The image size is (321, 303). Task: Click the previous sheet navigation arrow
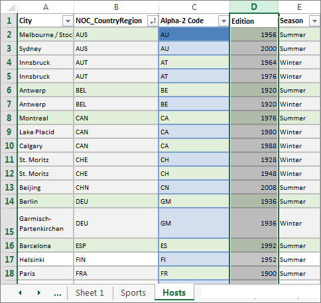pyautogui.click(x=20, y=293)
